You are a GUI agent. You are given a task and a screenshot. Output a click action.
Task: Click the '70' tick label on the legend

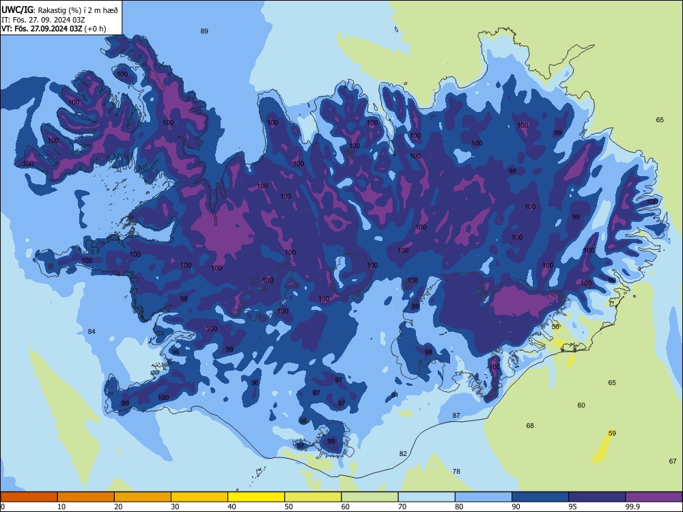tap(402, 507)
